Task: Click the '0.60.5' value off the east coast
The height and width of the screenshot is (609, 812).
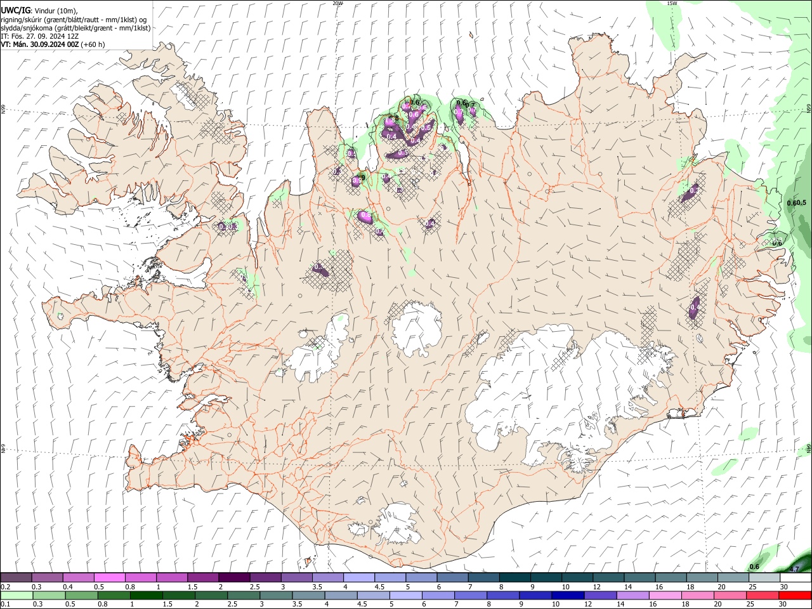Action: point(796,203)
